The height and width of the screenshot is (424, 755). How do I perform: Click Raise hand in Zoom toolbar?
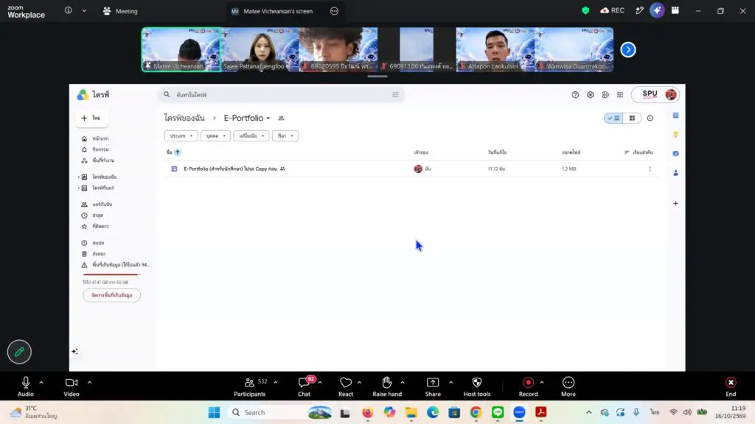(x=387, y=386)
